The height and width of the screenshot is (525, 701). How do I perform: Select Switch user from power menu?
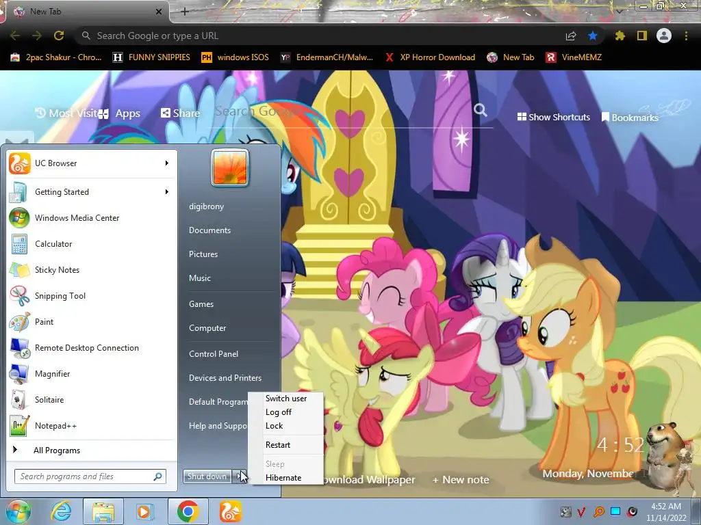tap(286, 399)
